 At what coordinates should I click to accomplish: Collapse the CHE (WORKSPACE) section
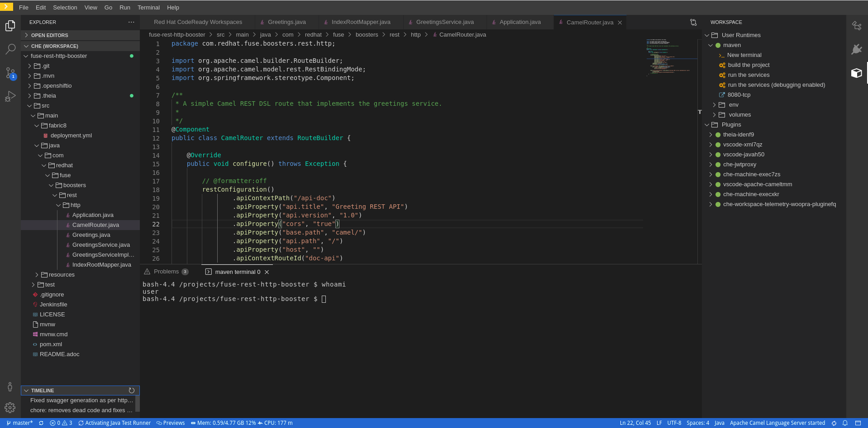point(80,46)
